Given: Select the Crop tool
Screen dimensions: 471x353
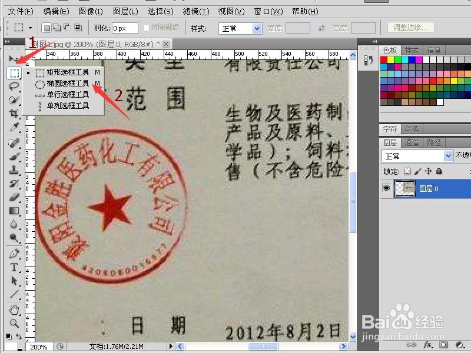Looking at the screenshot, I should point(14,114).
